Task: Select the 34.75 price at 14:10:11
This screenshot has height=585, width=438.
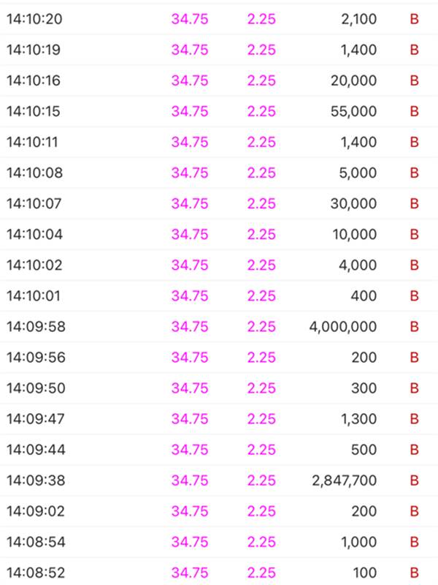Action: [x=190, y=142]
